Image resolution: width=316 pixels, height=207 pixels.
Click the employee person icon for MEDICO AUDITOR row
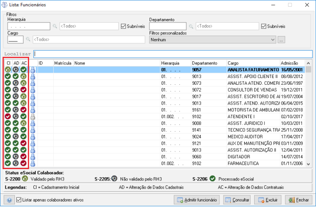pos(33,137)
